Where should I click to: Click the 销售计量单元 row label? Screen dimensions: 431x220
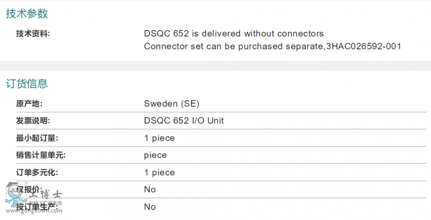40,155
